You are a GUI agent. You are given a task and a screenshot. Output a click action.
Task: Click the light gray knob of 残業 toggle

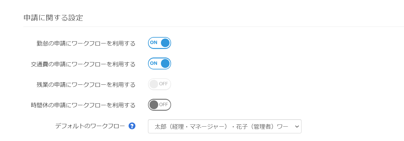[x=154, y=84]
